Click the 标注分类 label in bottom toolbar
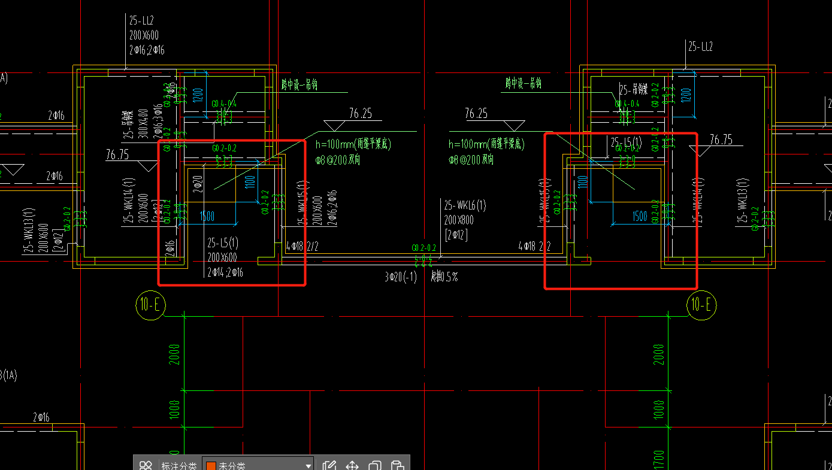 pos(178,466)
